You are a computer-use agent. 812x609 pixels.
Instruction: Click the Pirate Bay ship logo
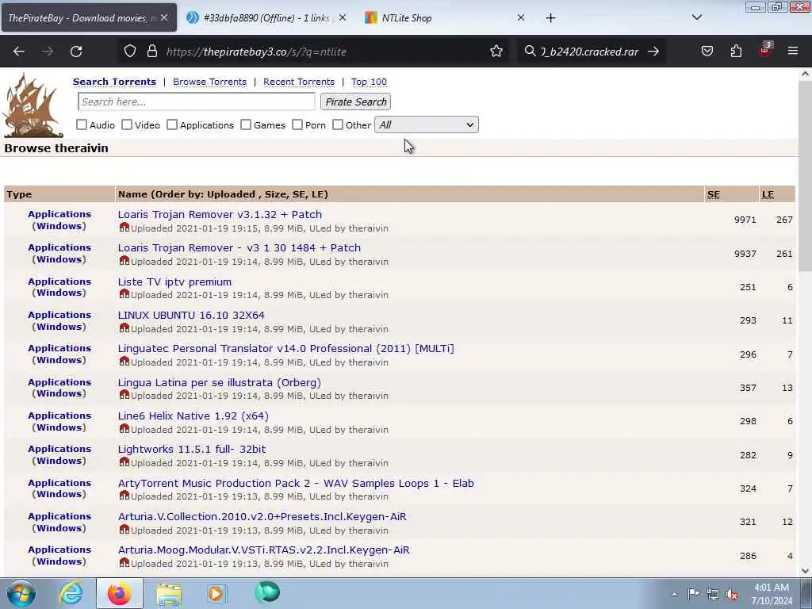33,106
